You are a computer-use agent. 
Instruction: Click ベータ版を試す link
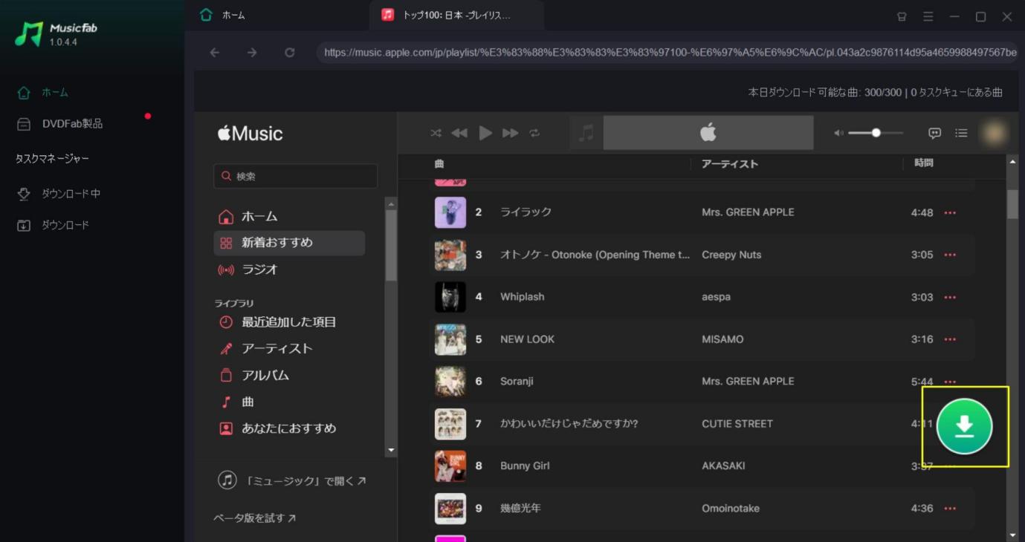(x=254, y=518)
